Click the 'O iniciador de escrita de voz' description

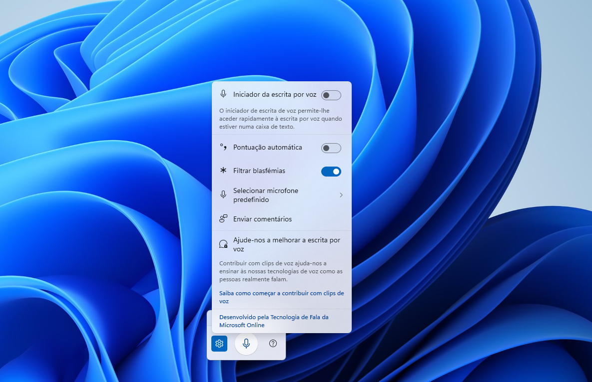pyautogui.click(x=280, y=119)
